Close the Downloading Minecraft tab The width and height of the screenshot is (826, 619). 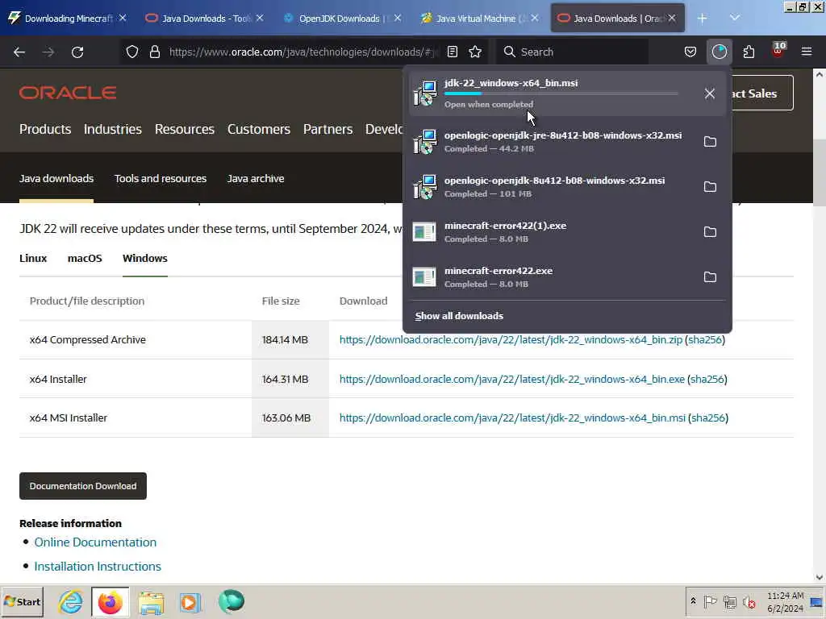coord(123,18)
